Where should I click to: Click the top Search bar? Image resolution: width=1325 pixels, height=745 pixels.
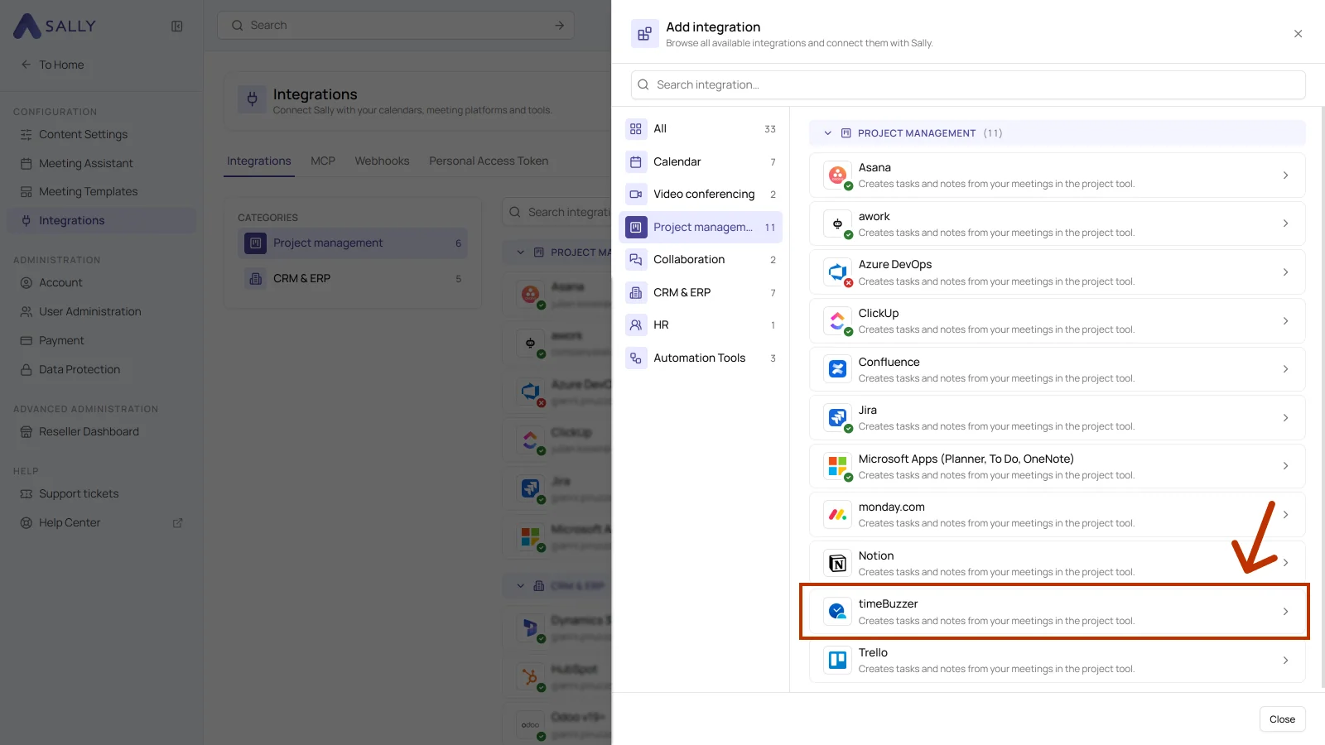click(x=396, y=26)
